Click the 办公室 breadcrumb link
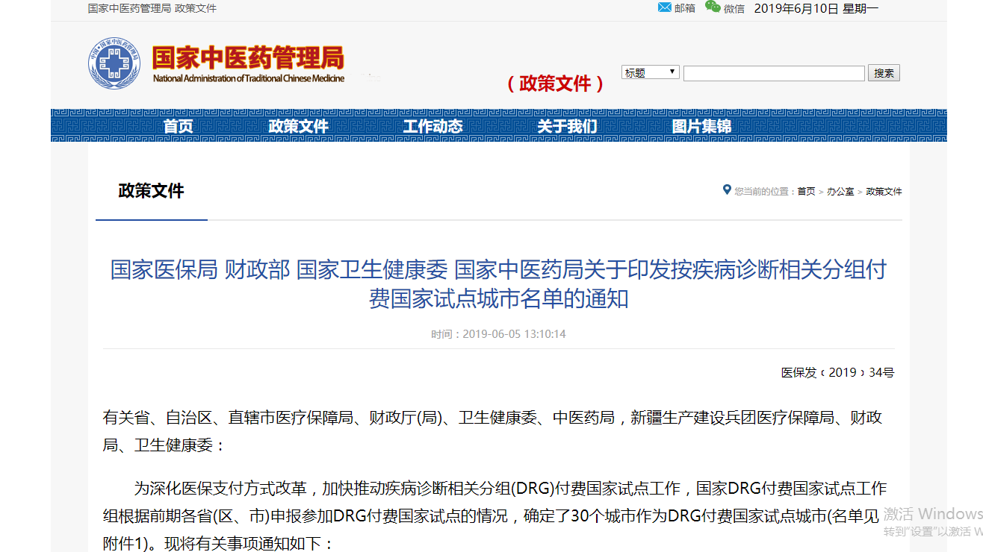Viewport: 983px width, 552px height. 840,192
